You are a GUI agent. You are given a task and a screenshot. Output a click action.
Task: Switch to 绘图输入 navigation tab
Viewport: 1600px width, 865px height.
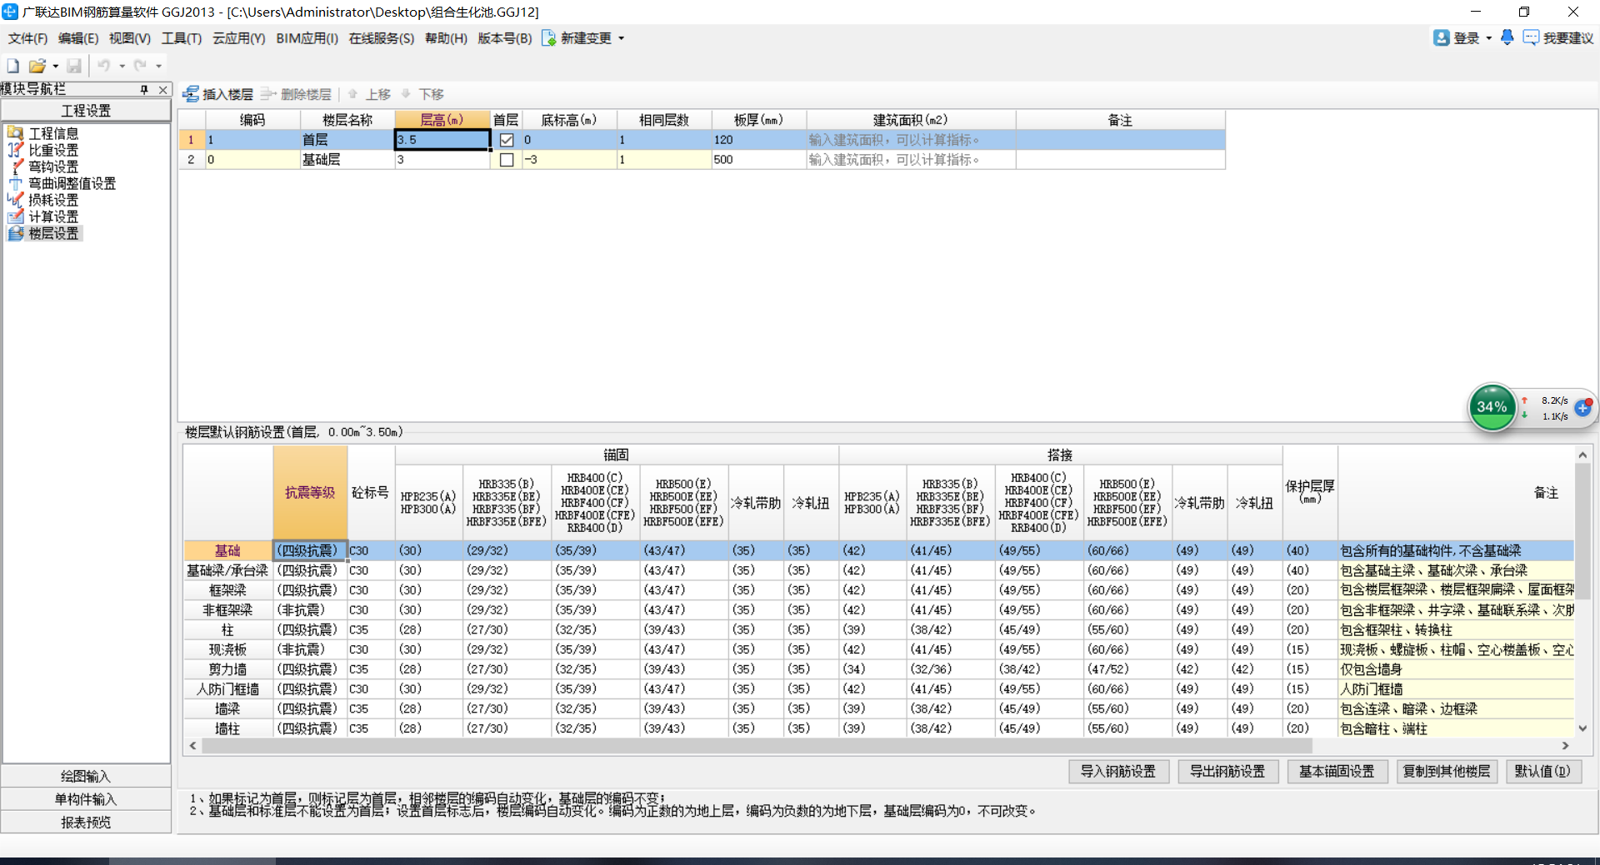click(86, 776)
